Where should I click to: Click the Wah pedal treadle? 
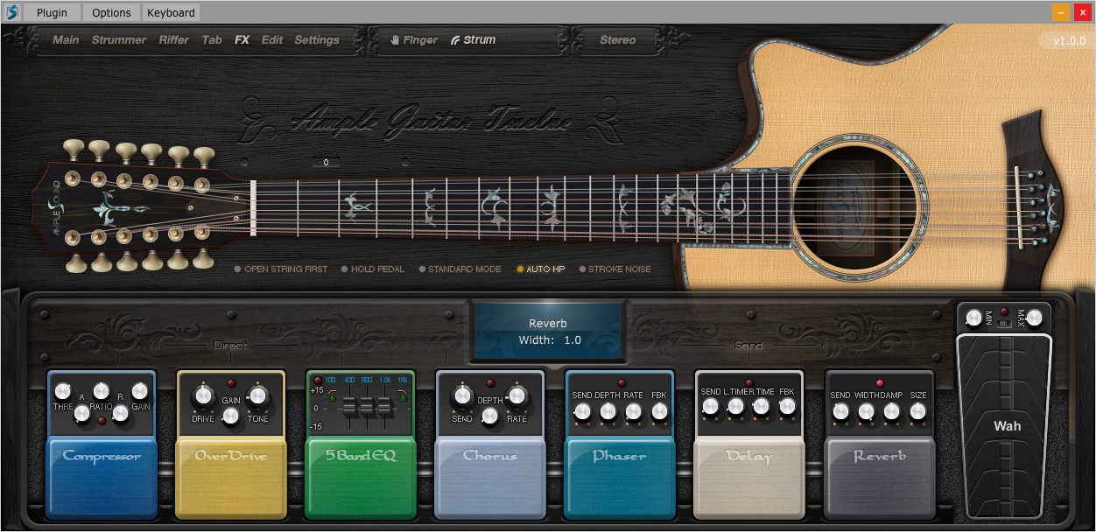(x=1006, y=426)
